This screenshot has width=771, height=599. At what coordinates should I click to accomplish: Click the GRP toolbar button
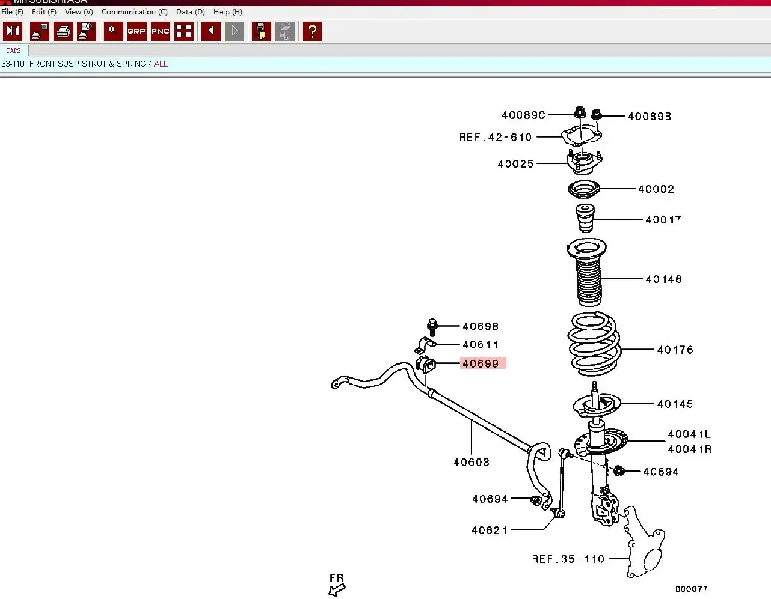click(x=137, y=31)
